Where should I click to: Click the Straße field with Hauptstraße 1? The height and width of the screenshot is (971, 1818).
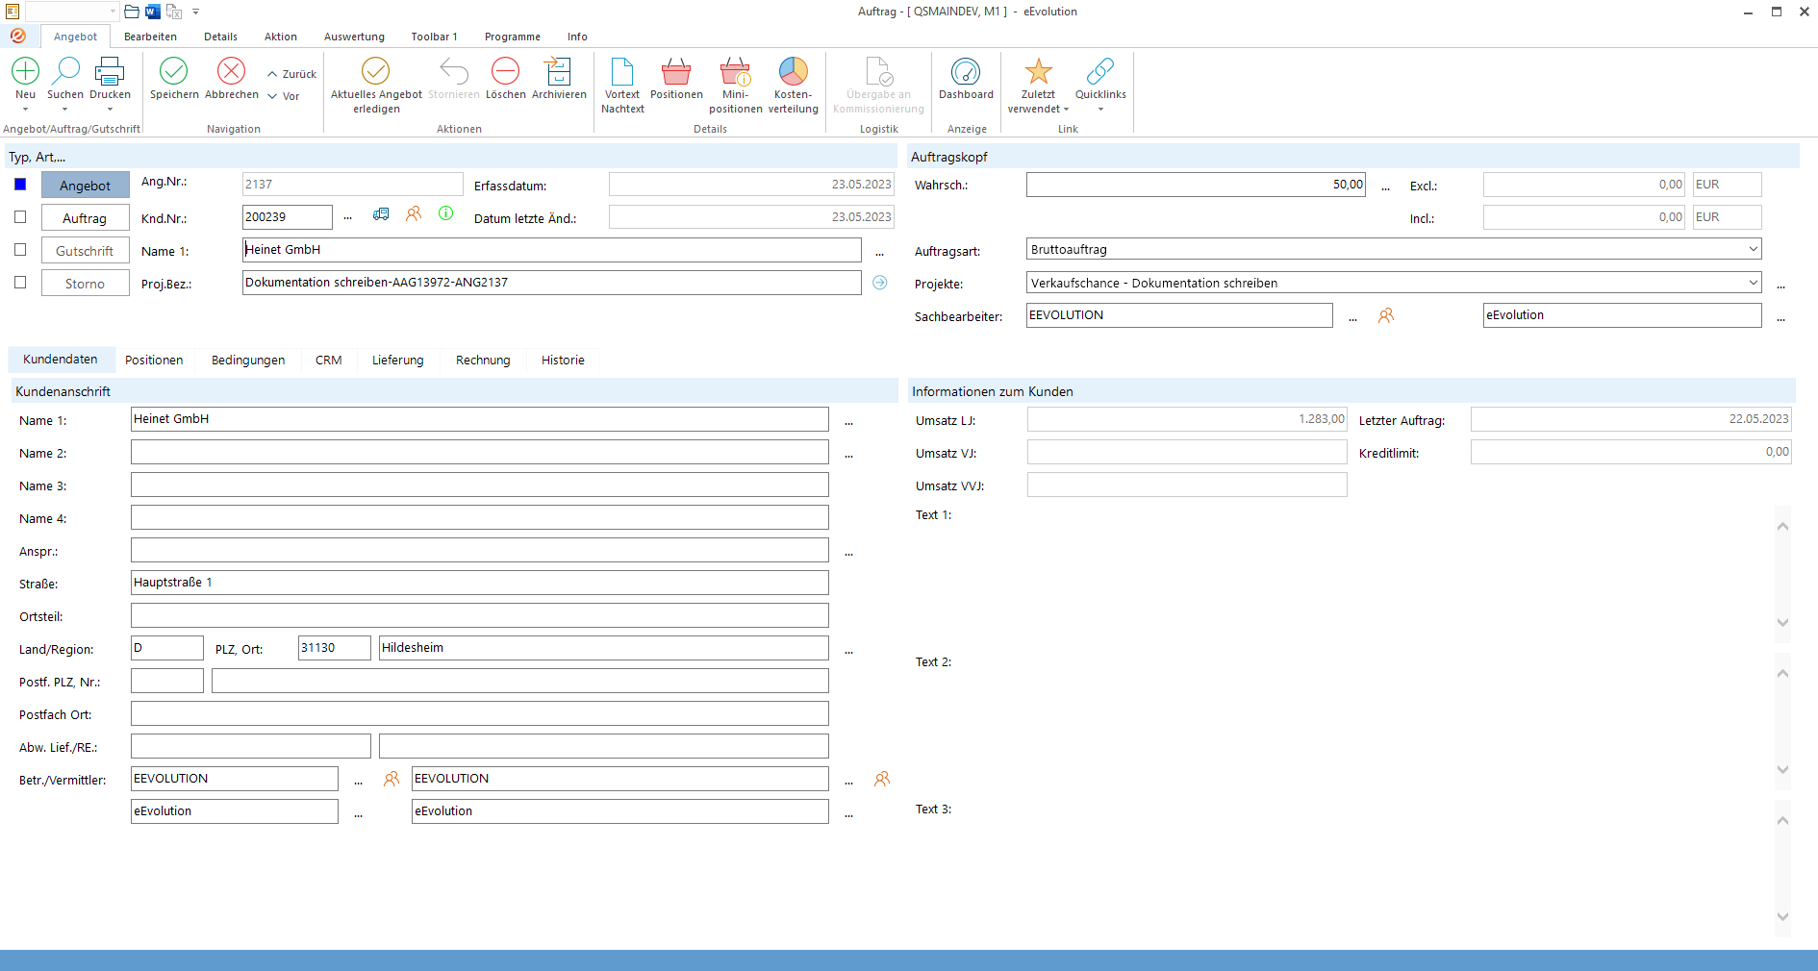click(479, 583)
